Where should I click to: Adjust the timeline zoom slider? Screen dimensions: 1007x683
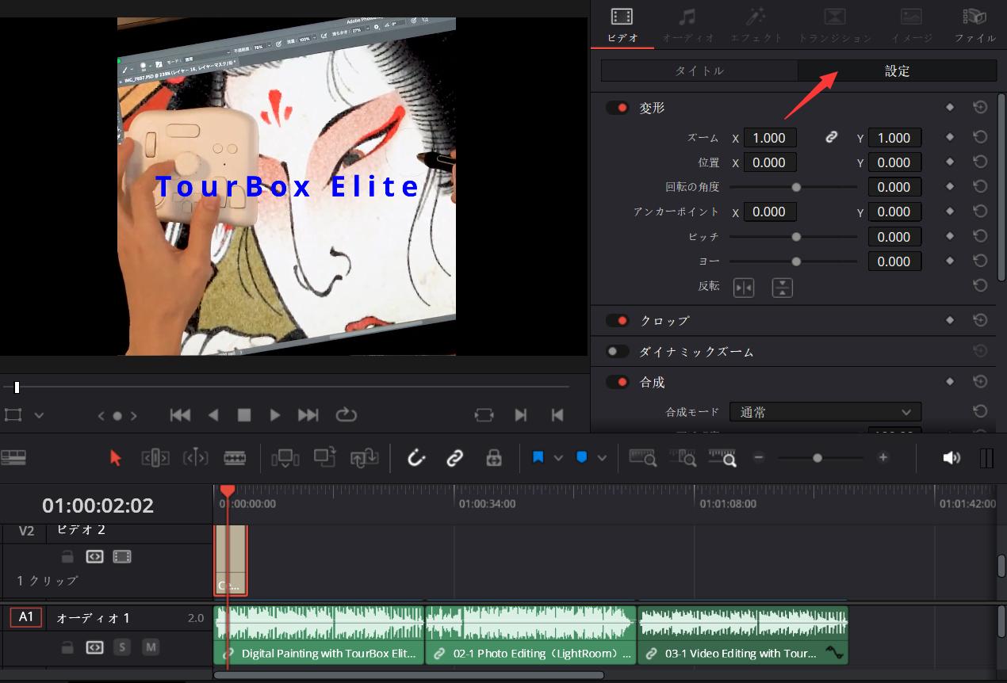pos(820,458)
